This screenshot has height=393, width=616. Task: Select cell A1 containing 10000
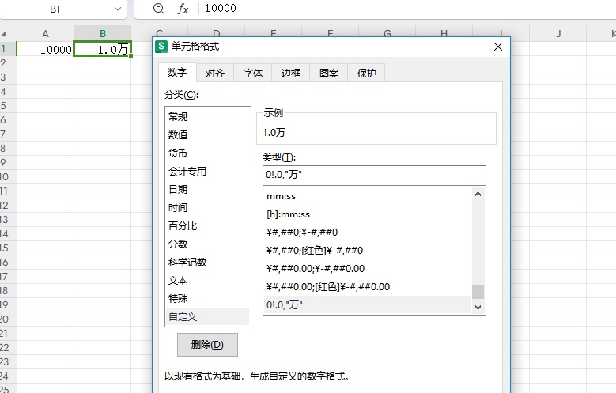click(45, 50)
